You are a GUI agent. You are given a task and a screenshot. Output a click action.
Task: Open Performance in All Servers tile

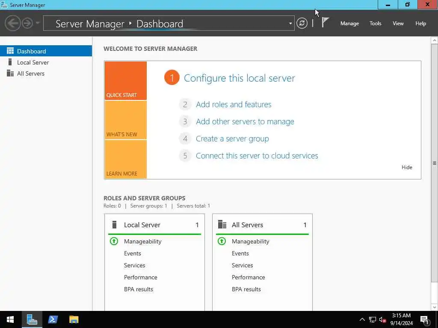(249, 277)
